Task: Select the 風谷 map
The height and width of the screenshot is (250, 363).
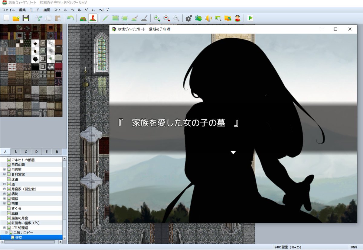Action: (15, 213)
